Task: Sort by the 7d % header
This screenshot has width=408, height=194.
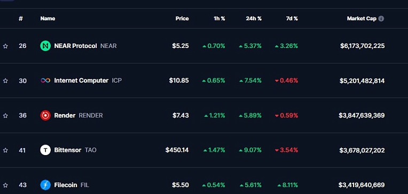Action: coord(292,19)
